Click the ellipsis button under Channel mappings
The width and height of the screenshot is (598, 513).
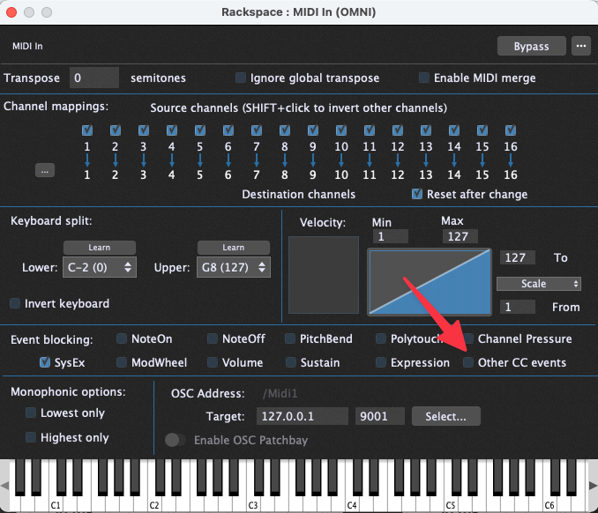pos(45,170)
